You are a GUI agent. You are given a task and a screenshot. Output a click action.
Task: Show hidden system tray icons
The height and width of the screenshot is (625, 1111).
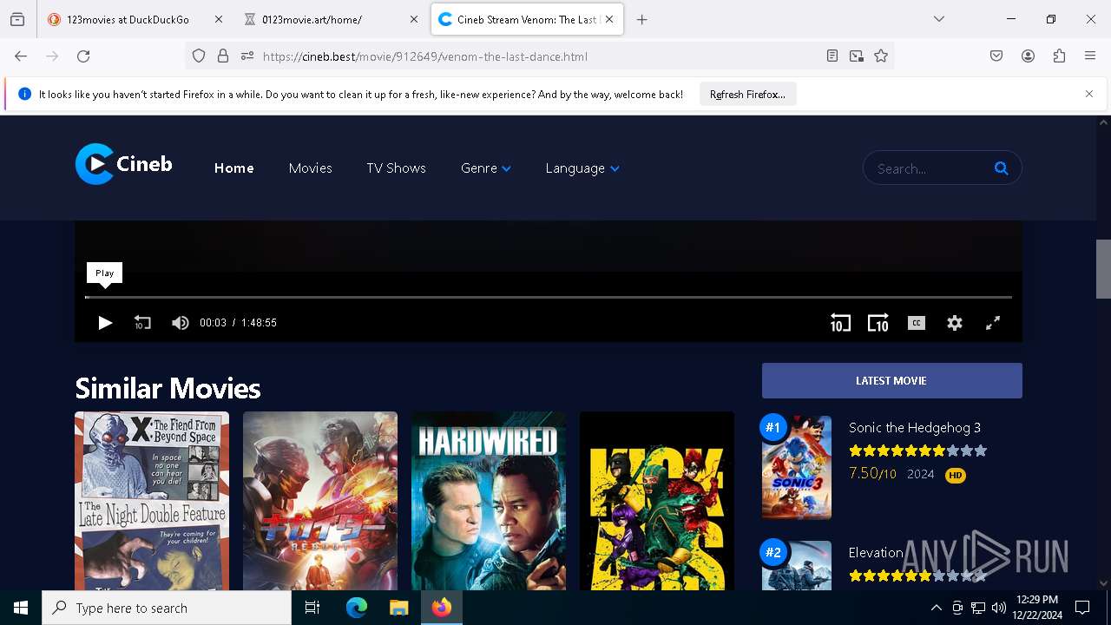[936, 608]
